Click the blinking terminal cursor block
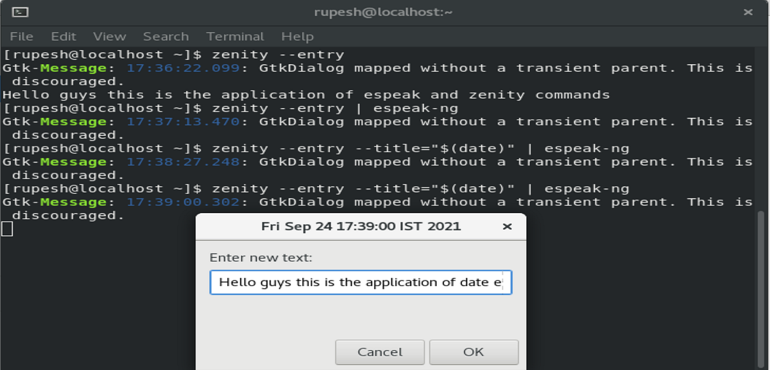 [x=6, y=229]
